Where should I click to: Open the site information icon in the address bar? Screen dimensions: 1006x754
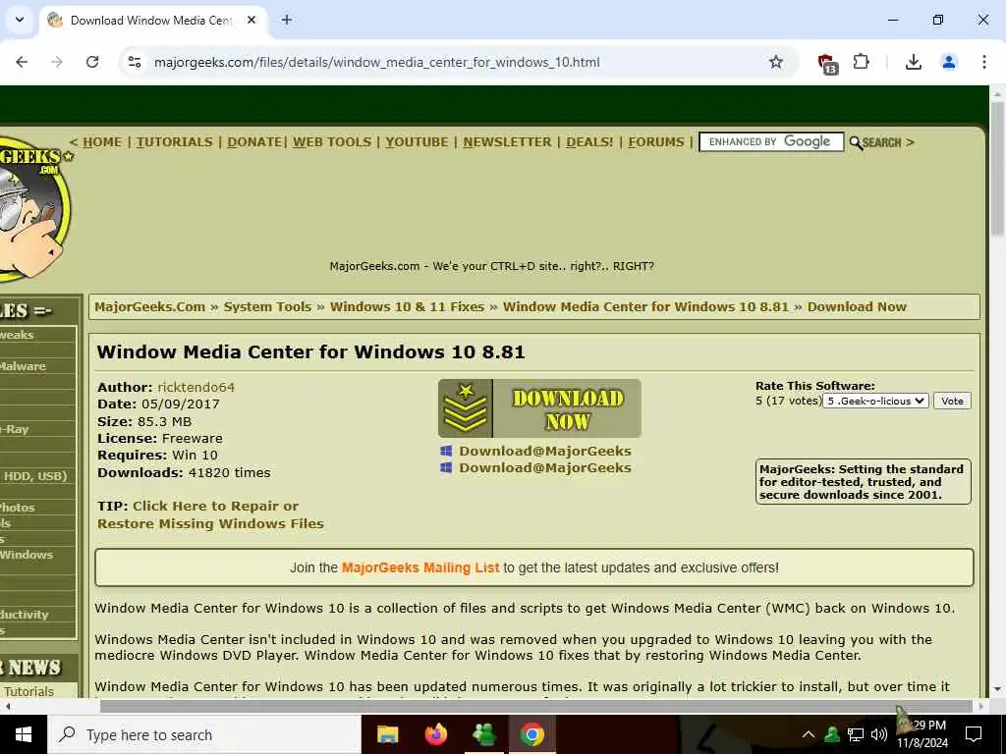click(x=135, y=62)
